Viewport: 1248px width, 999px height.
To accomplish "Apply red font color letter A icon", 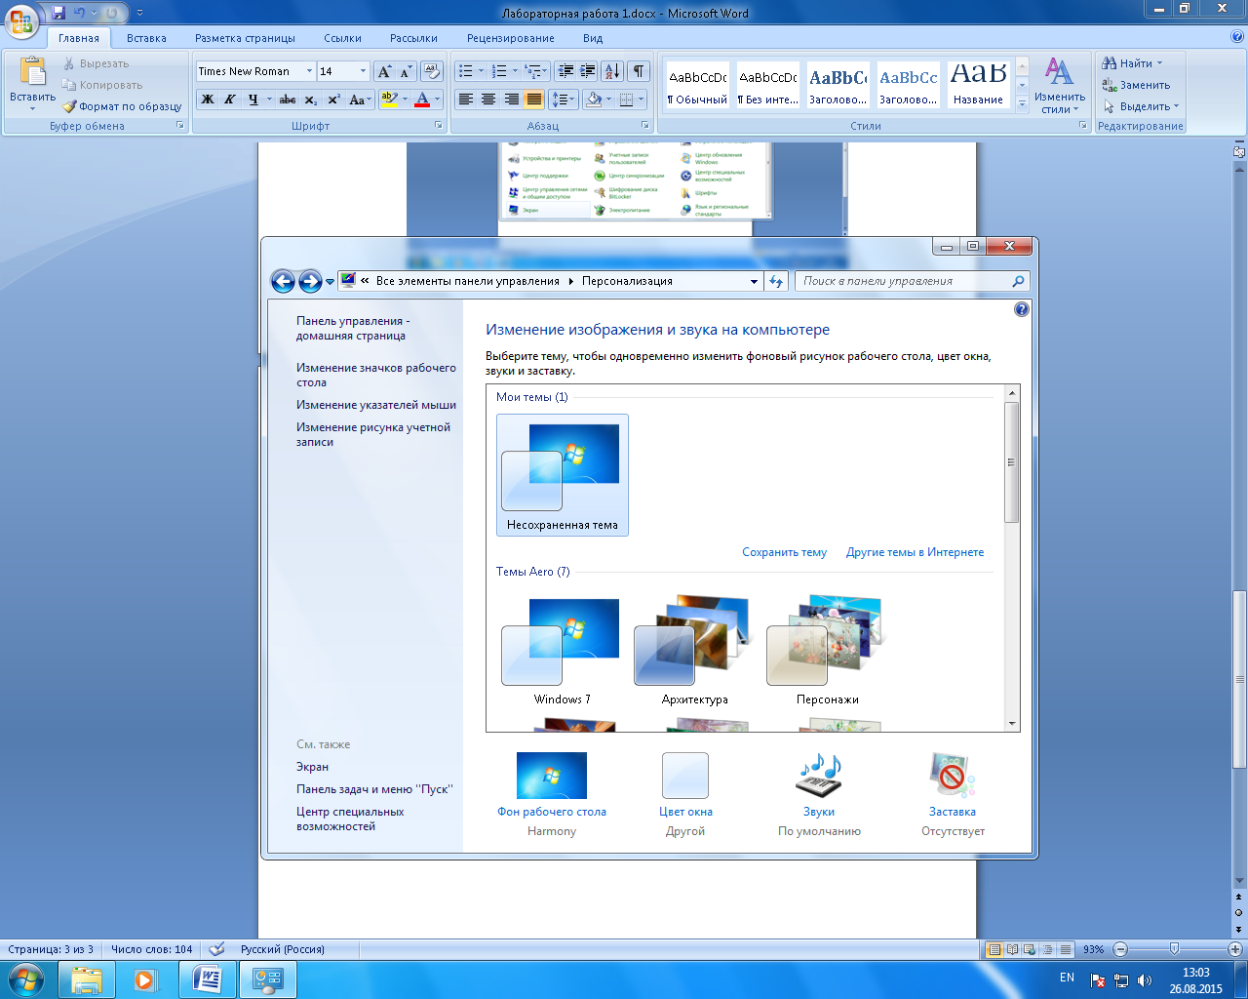I will click(x=421, y=100).
